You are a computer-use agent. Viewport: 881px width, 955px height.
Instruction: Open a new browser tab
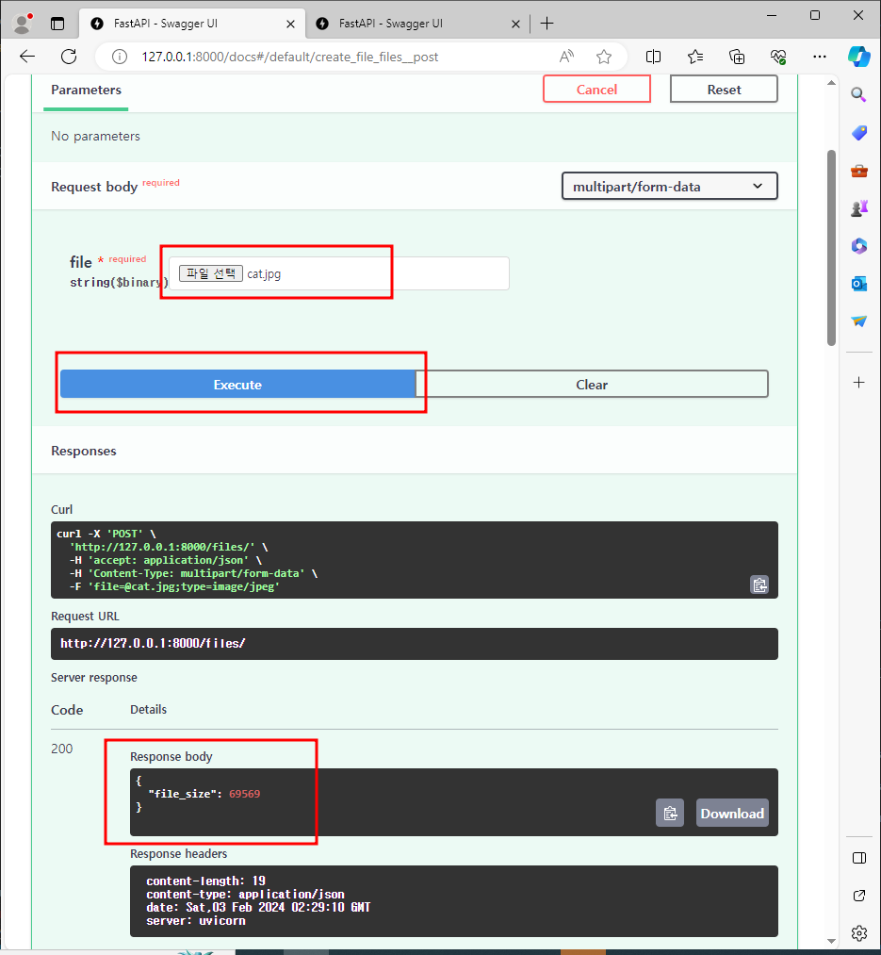click(547, 24)
